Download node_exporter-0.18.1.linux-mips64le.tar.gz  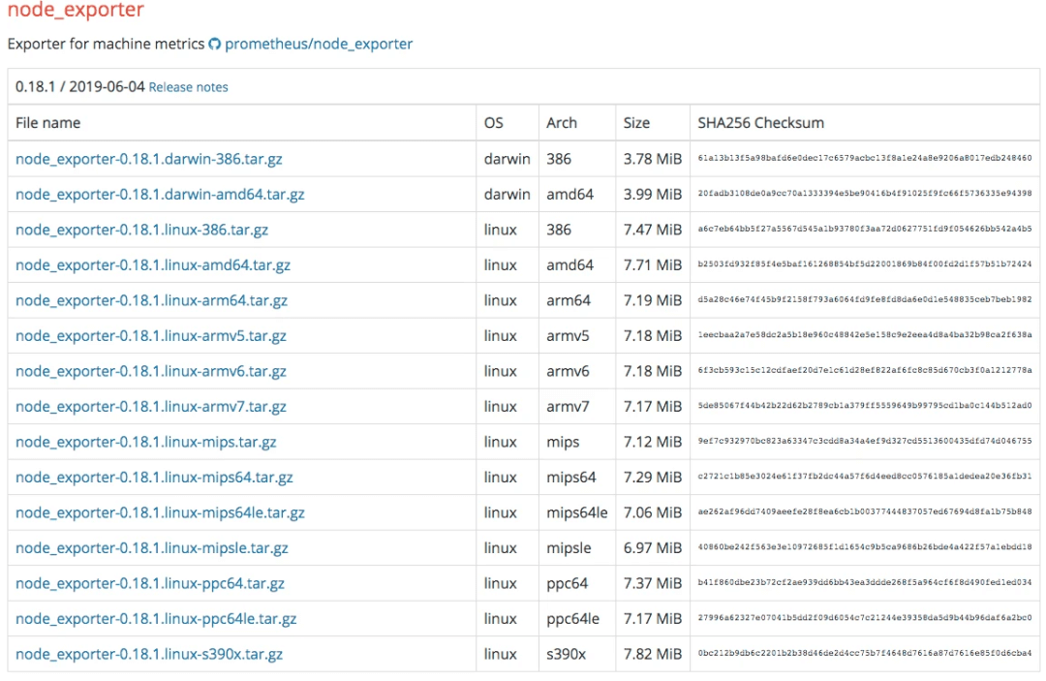pos(160,512)
